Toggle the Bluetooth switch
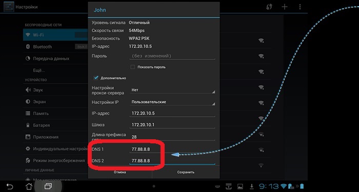The image size is (359, 192). 82,47
